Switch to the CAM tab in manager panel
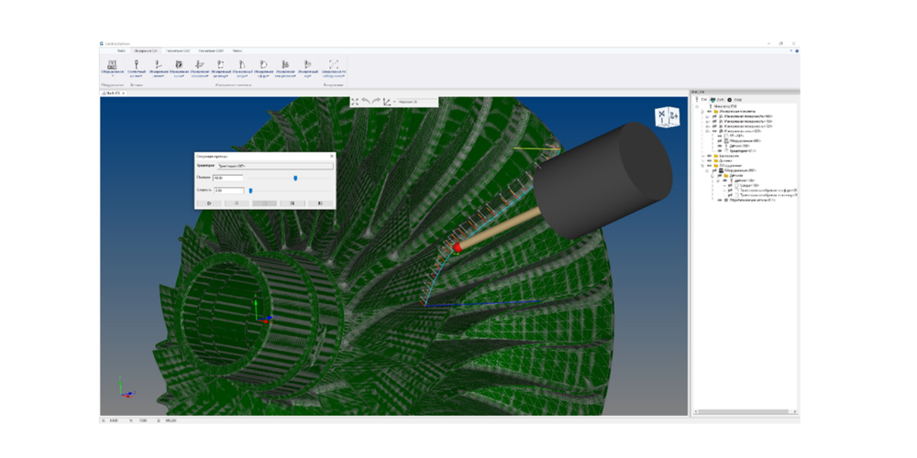This screenshot has height=458, width=917. pyautogui.click(x=734, y=100)
